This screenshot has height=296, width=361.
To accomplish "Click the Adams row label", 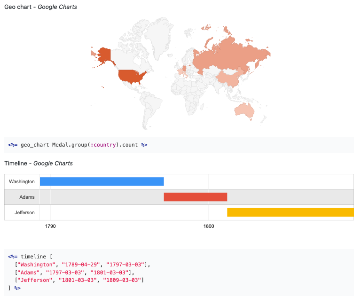I will point(27,197).
